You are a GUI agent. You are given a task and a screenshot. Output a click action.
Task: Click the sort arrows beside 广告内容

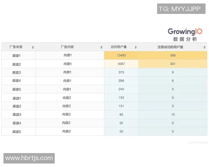pos(101,47)
